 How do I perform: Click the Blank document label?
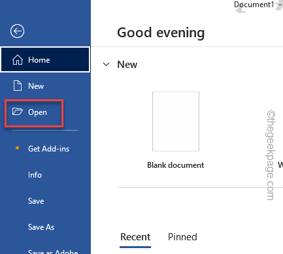(x=176, y=165)
